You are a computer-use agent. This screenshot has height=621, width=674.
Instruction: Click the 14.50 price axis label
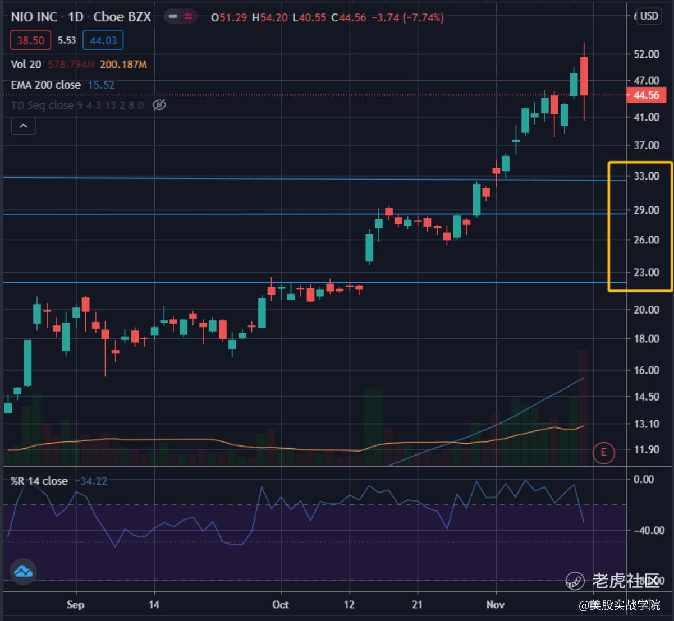646,397
